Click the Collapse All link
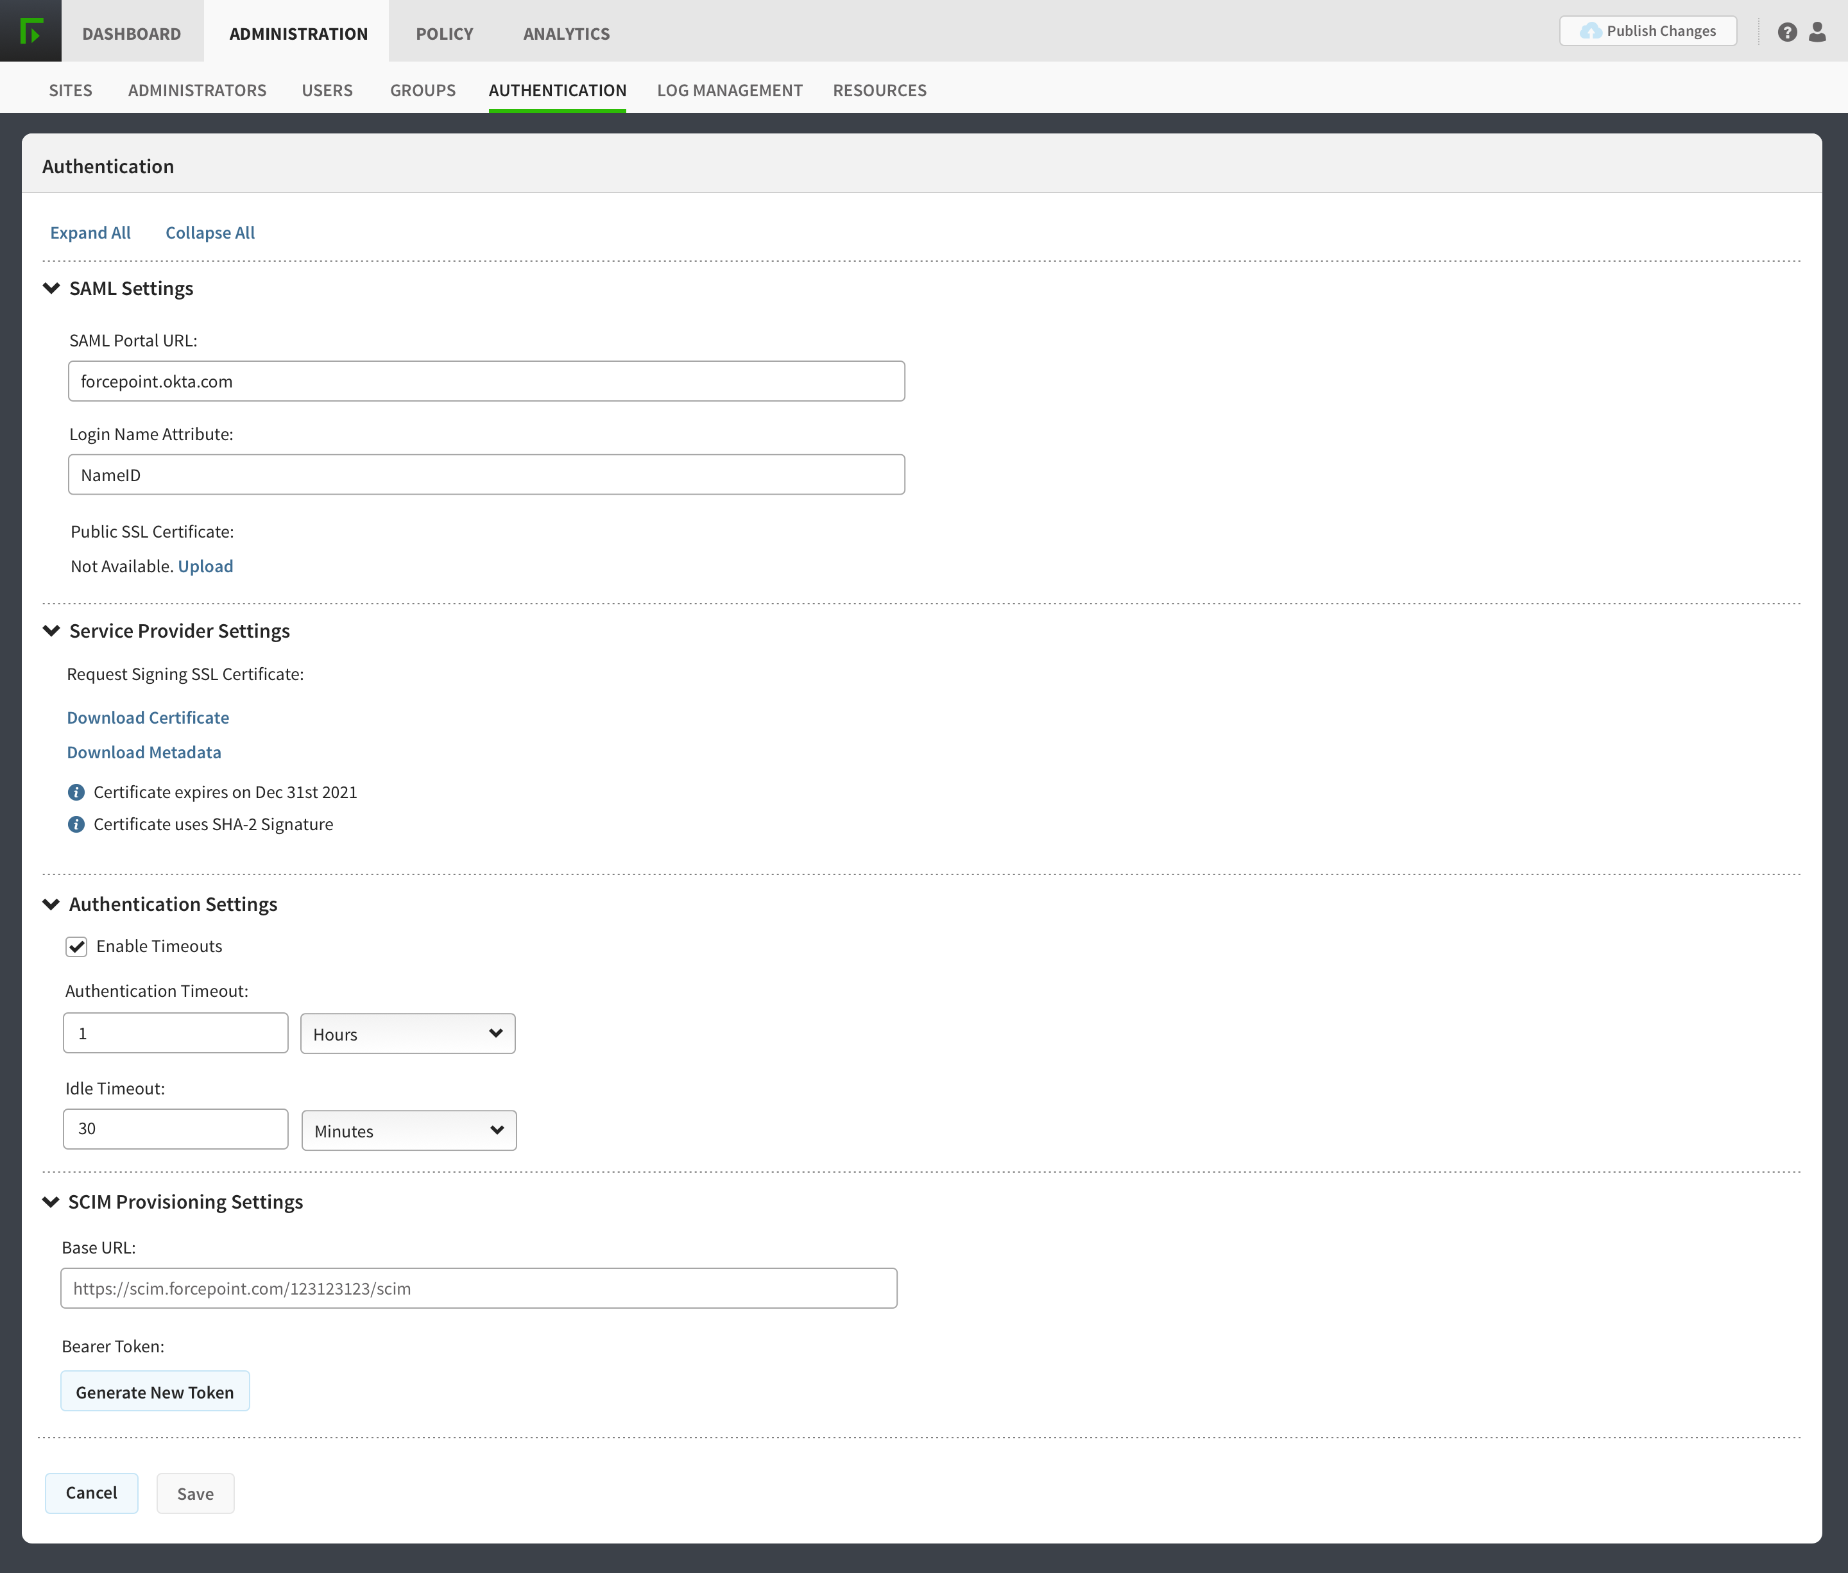 point(210,233)
